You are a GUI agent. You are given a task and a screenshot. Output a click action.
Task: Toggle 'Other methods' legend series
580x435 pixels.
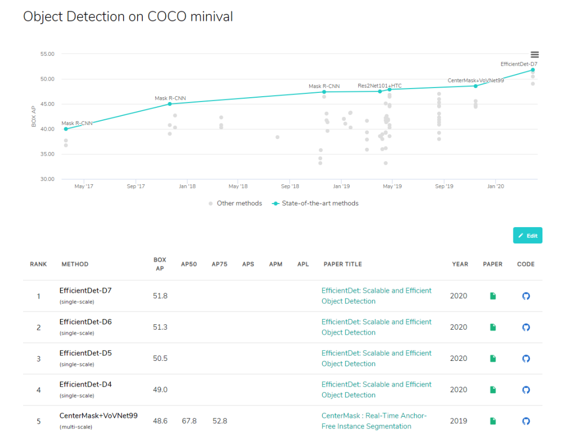coord(235,204)
